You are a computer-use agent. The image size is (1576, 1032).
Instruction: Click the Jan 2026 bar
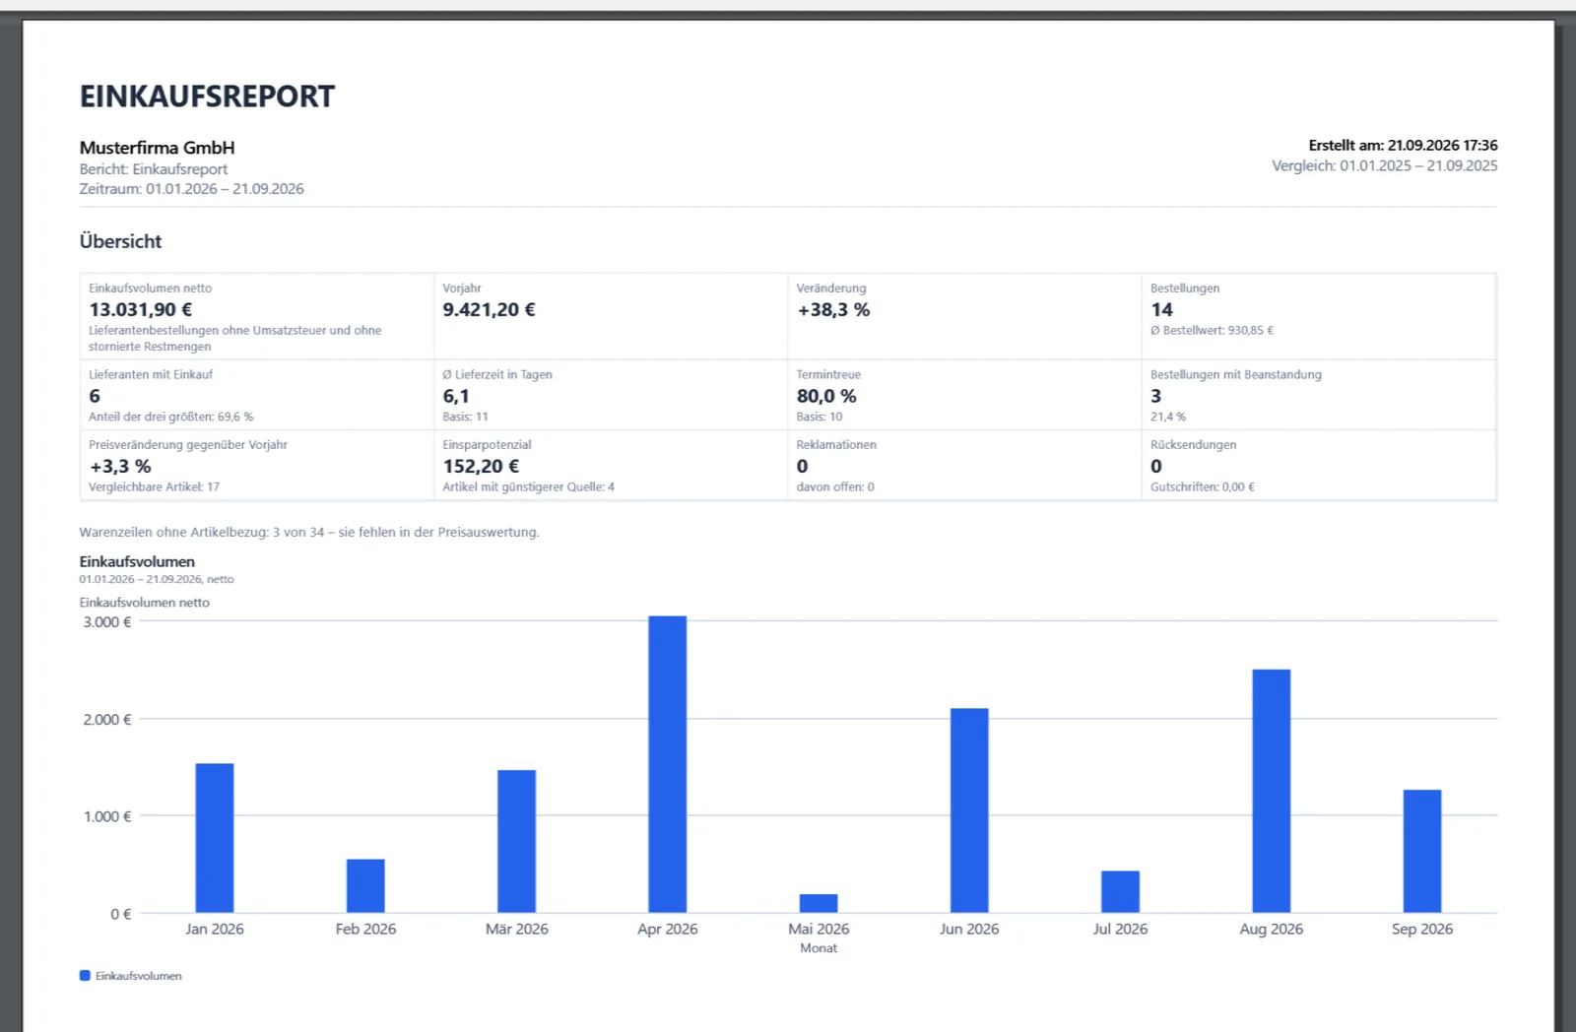coord(215,838)
